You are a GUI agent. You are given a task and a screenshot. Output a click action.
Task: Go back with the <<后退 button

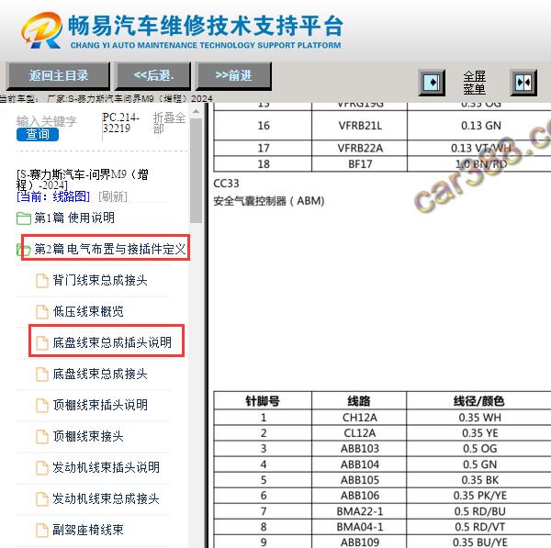[153, 75]
